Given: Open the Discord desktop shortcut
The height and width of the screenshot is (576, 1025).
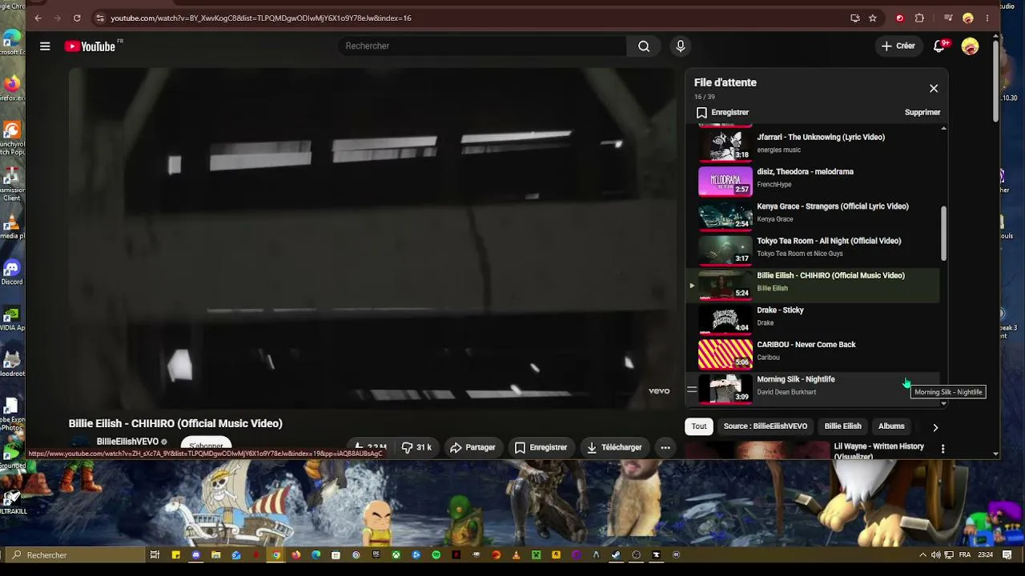Looking at the screenshot, I should pyautogui.click(x=11, y=272).
